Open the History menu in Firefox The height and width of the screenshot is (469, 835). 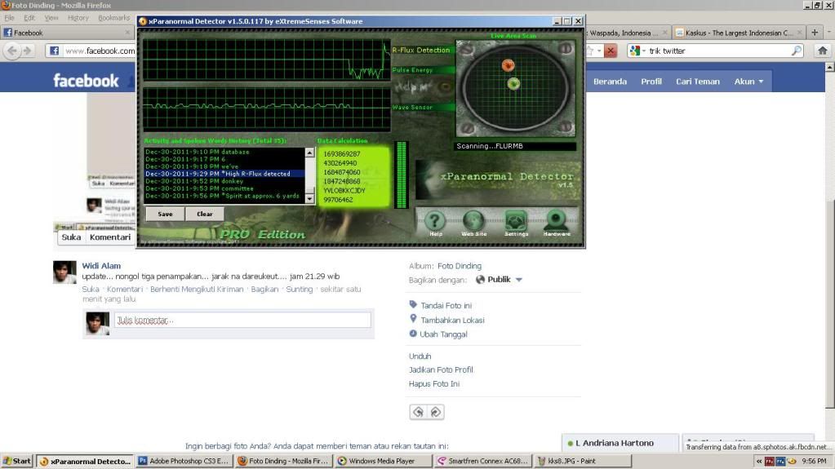[x=78, y=18]
